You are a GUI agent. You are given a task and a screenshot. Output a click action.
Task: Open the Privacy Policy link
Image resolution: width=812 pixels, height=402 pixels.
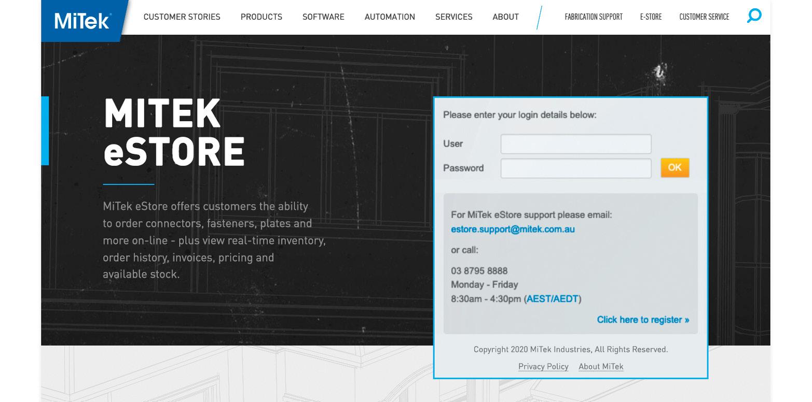point(543,366)
